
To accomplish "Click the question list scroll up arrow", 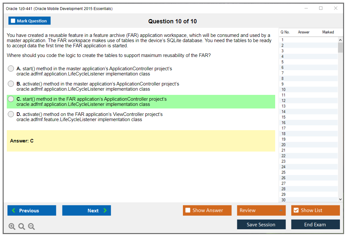I will (340, 40).
